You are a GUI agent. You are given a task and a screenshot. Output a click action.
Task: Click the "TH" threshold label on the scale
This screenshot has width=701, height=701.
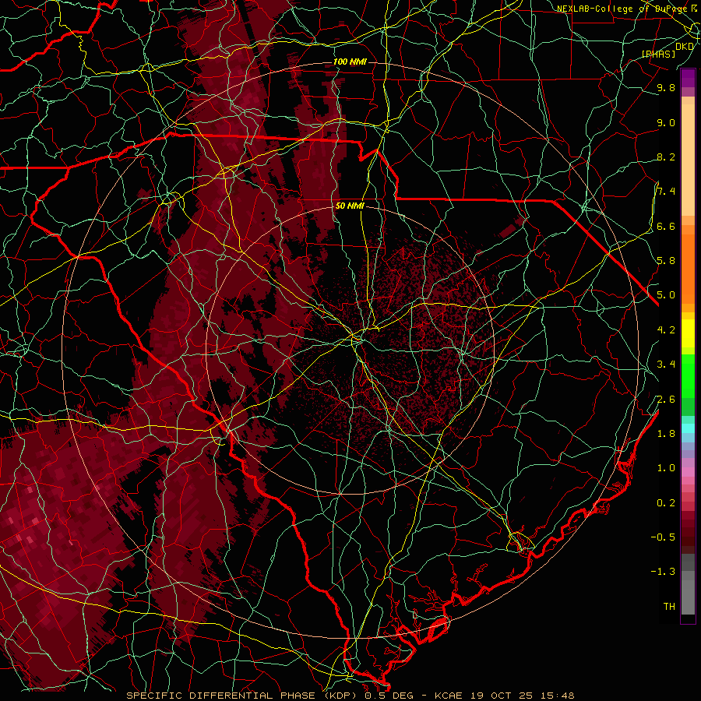(x=669, y=607)
